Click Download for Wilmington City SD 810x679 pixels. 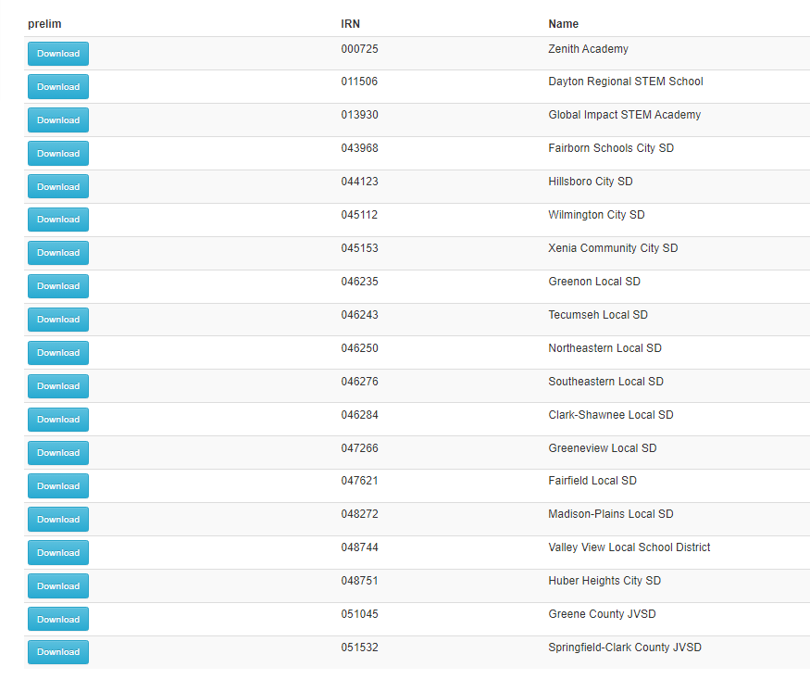[x=58, y=220]
